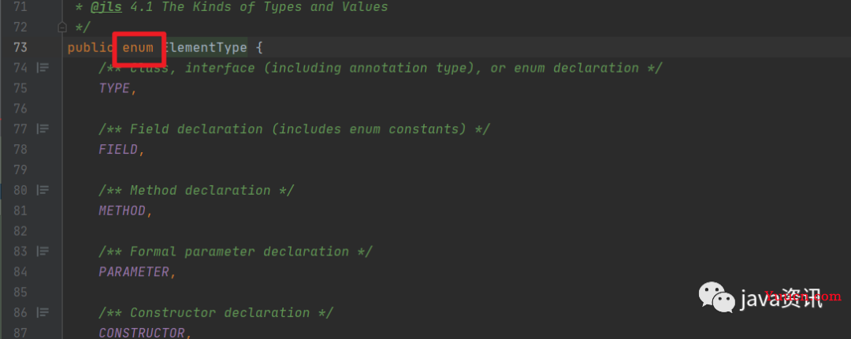Toggle rendered doc icon on line 83
The image size is (851, 339).
pyautogui.click(x=43, y=251)
